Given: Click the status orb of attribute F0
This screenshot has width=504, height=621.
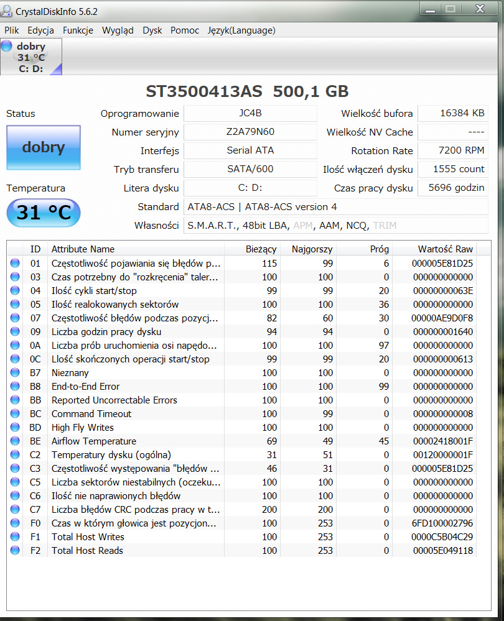Looking at the screenshot, I should (15, 523).
